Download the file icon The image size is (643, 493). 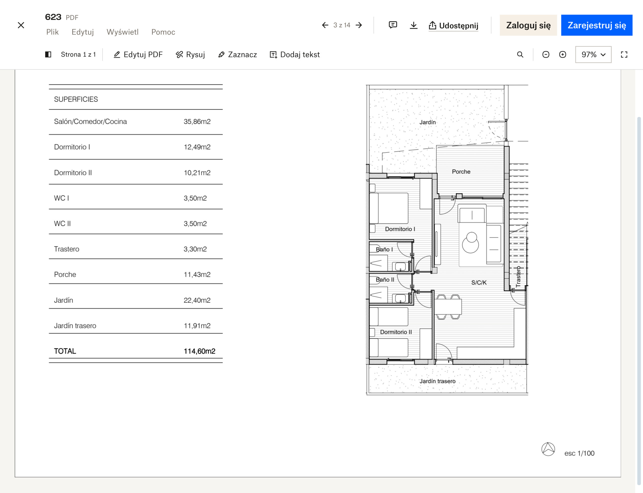[413, 25]
